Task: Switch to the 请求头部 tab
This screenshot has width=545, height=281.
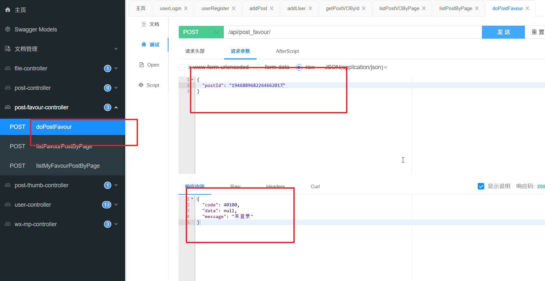Action: [195, 51]
